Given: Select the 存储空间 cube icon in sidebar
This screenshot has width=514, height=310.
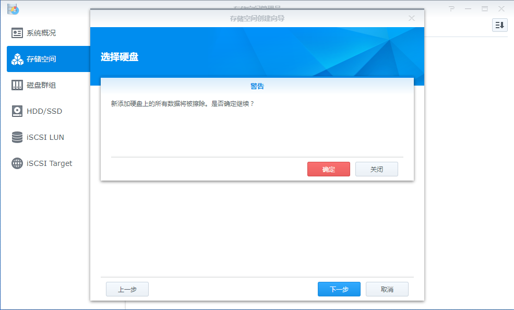Looking at the screenshot, I should (17, 59).
